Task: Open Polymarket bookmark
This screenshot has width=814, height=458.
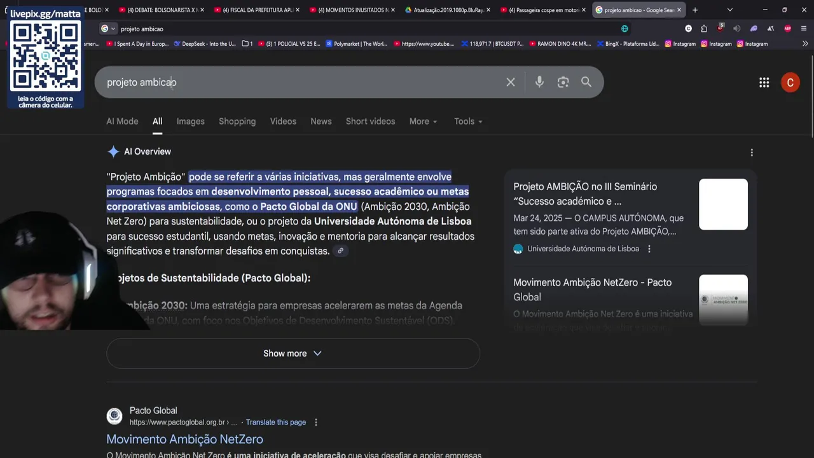Action: [356, 44]
